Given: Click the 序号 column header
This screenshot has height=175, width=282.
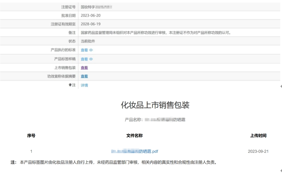Looking at the screenshot, I should pos(31,135).
